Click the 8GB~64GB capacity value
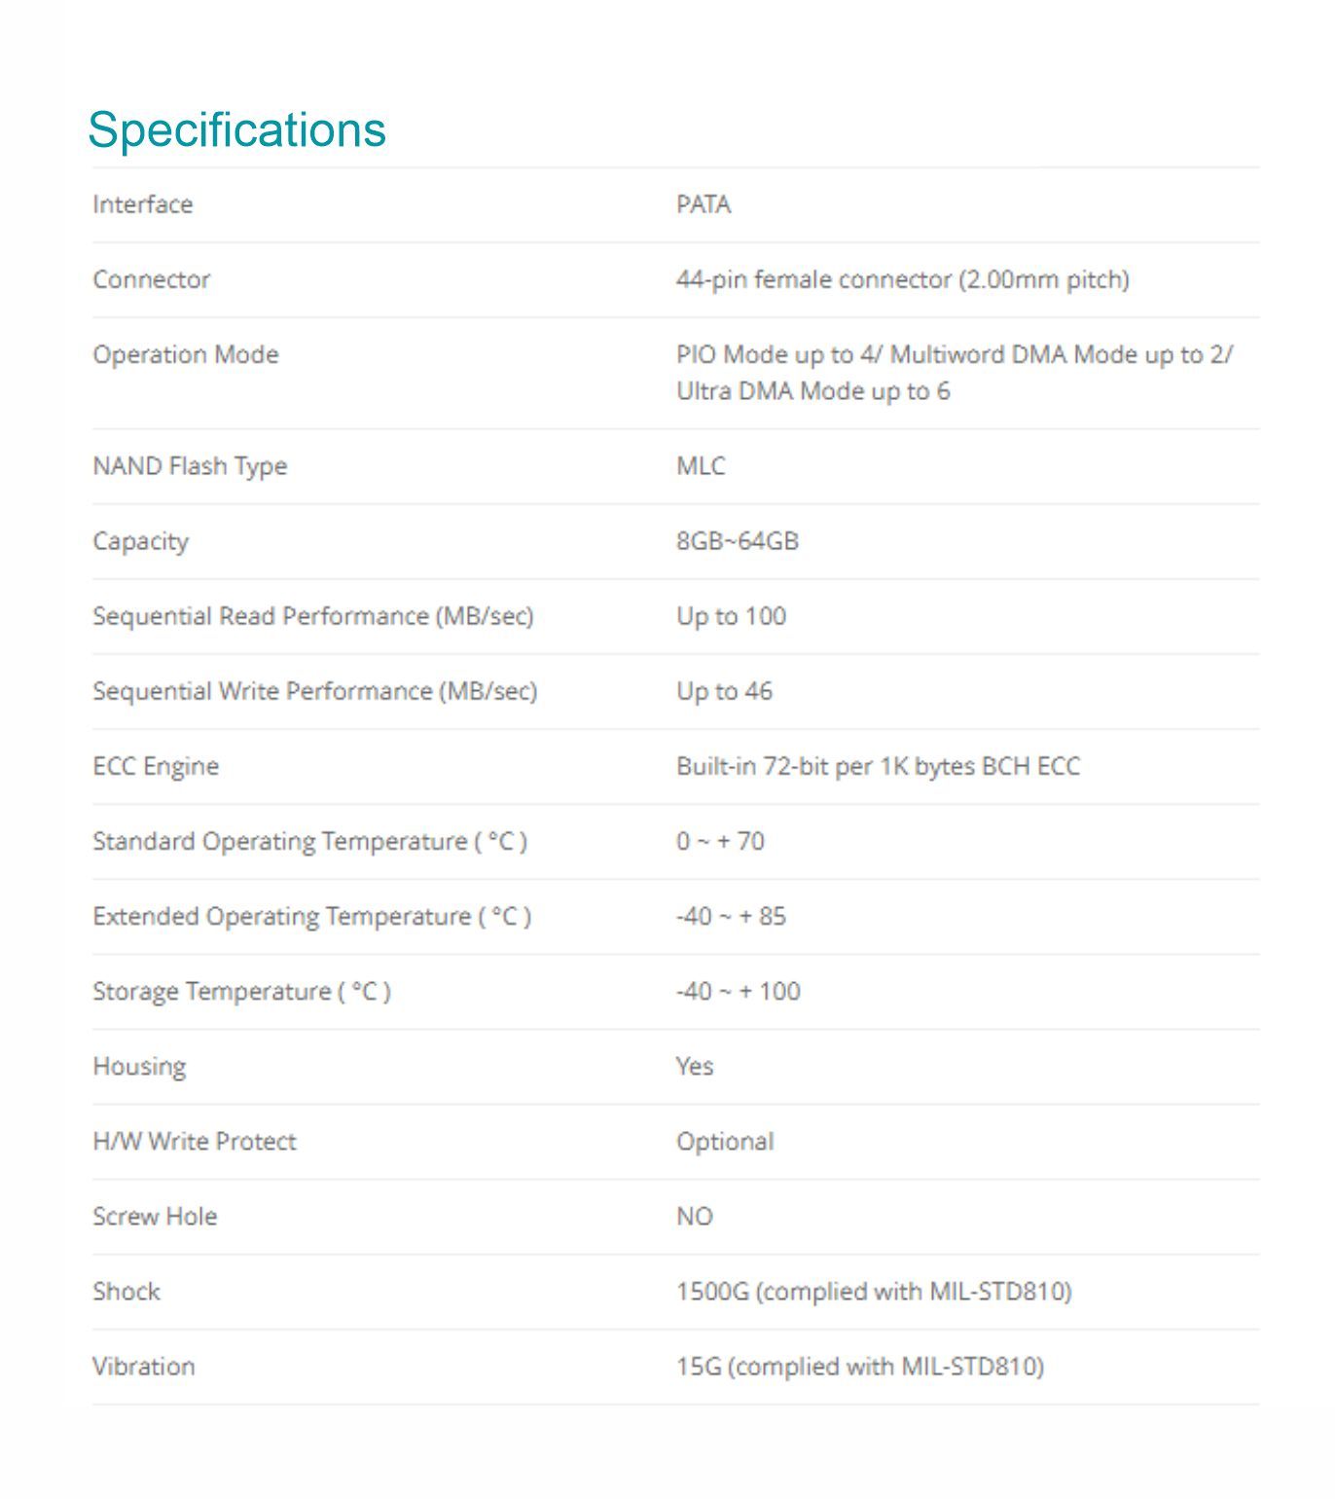Image resolution: width=1335 pixels, height=1499 pixels. coord(738,541)
